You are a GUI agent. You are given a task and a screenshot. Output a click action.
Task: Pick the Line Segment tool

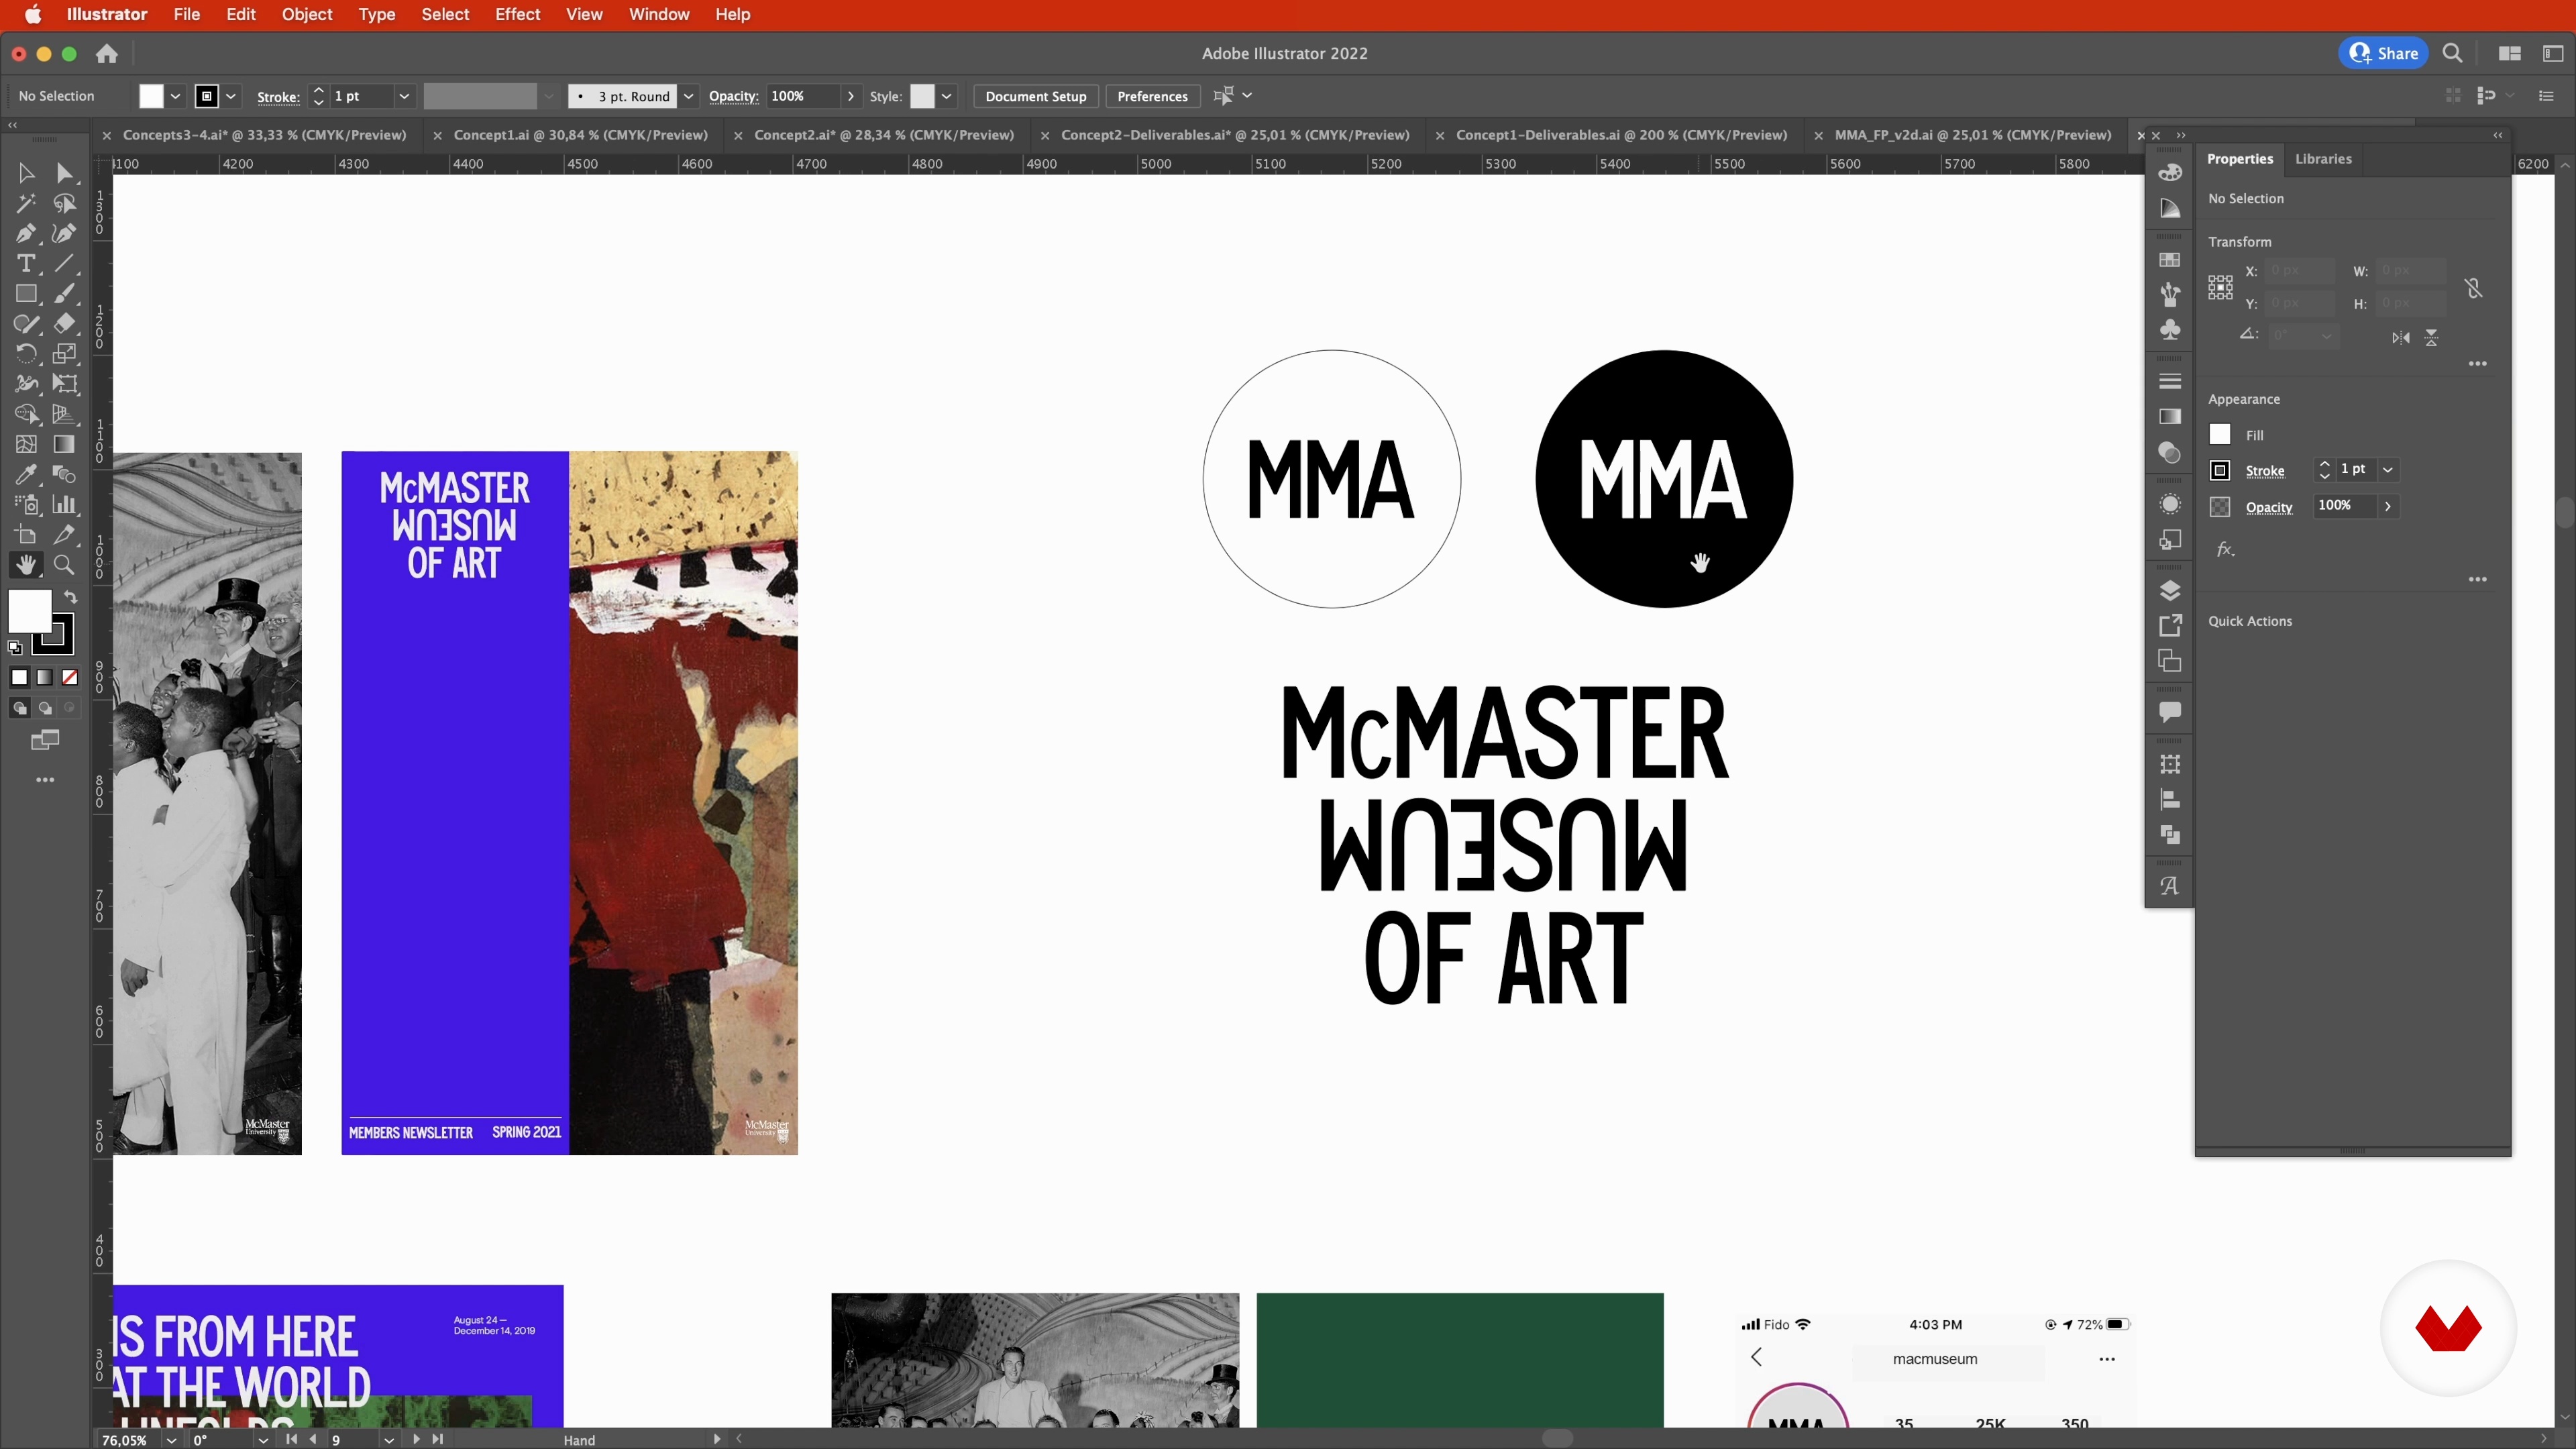(x=65, y=264)
